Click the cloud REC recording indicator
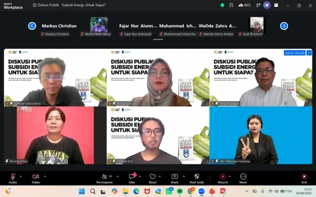This screenshot has height=197, width=316. pos(245,5)
